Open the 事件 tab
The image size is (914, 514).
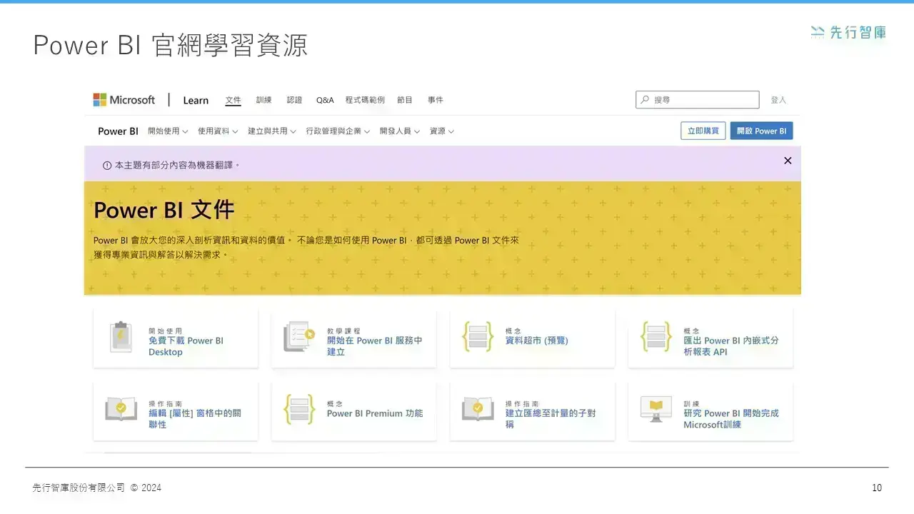[436, 100]
